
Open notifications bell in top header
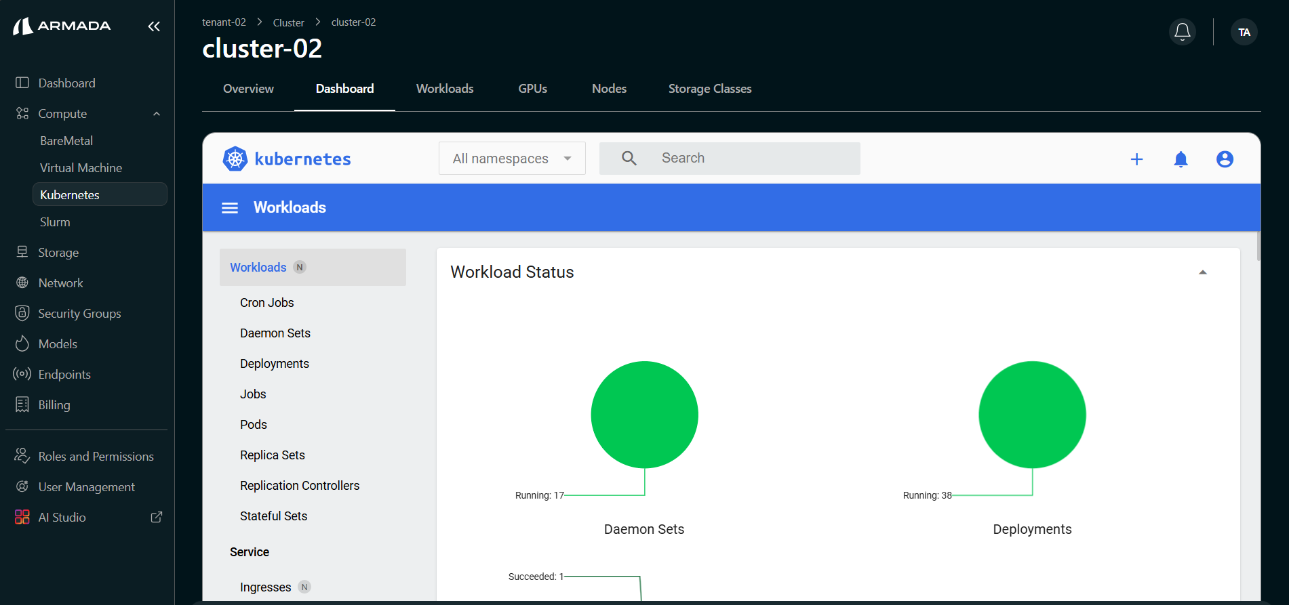pos(1183,32)
